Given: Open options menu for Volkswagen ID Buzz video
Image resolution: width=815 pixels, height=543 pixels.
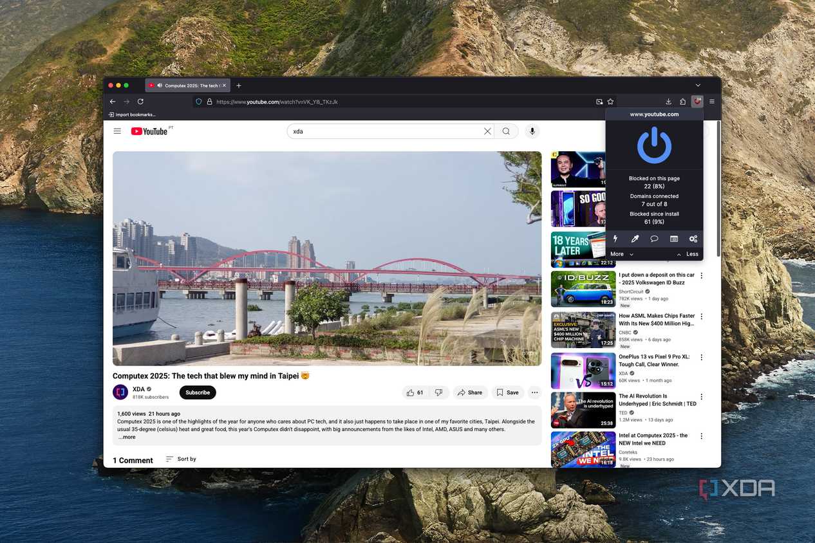Looking at the screenshot, I should coord(702,276).
